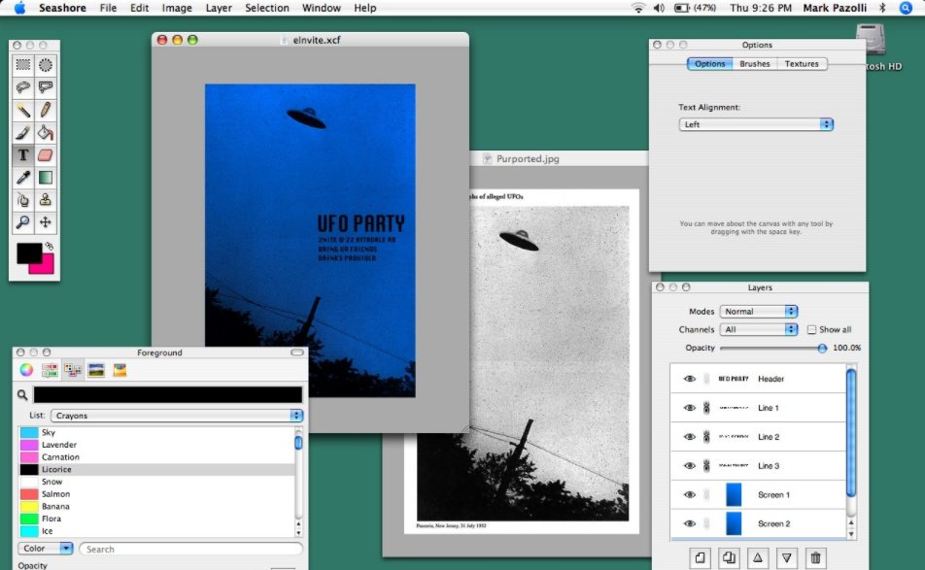This screenshot has height=570, width=925.
Task: Open the Crayons list dropdown
Action: (177, 416)
